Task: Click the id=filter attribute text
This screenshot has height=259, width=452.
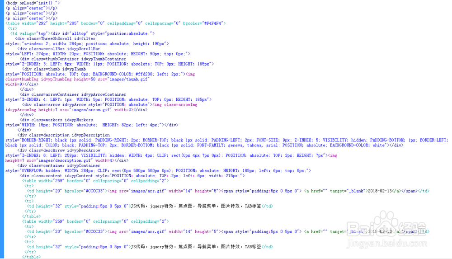Action: (85, 39)
